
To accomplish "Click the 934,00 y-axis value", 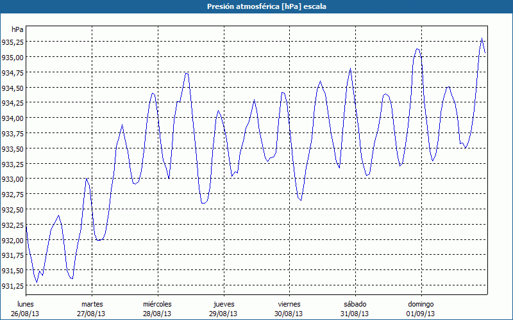I will [x=13, y=118].
